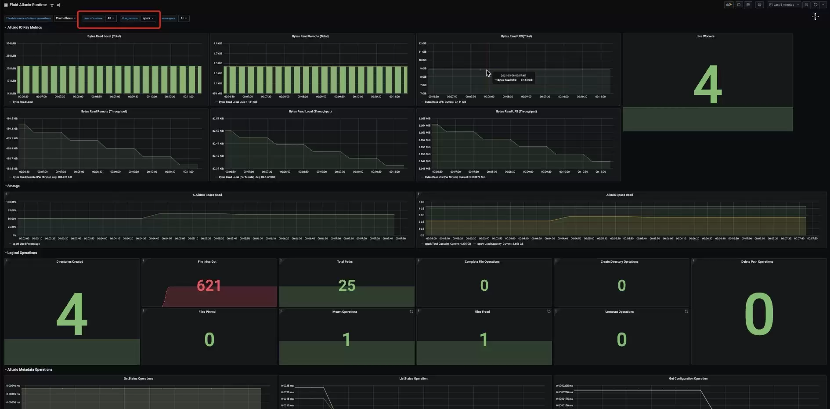This screenshot has width=830, height=409.
Task: Collapse the Alluxio IO Key Metrics row
Action: click(x=23, y=27)
